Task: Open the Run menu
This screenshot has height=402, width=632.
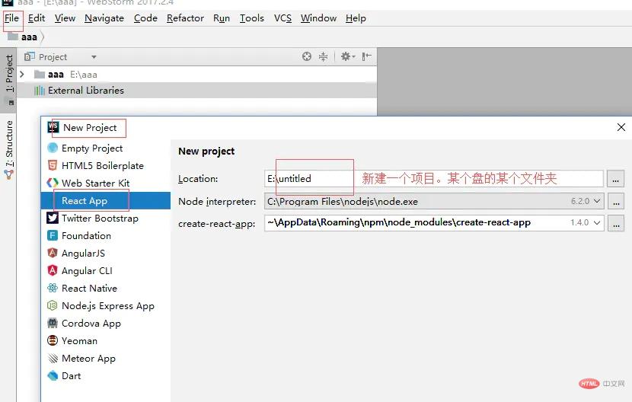Action: point(222,18)
